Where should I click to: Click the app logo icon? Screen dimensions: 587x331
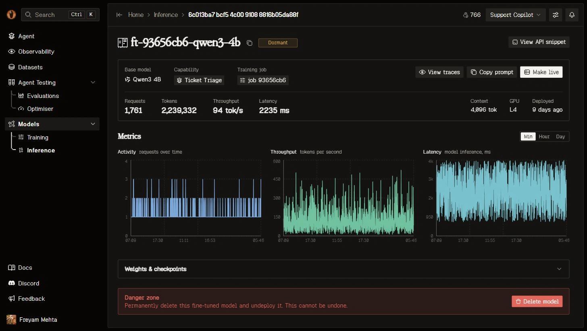point(11,15)
